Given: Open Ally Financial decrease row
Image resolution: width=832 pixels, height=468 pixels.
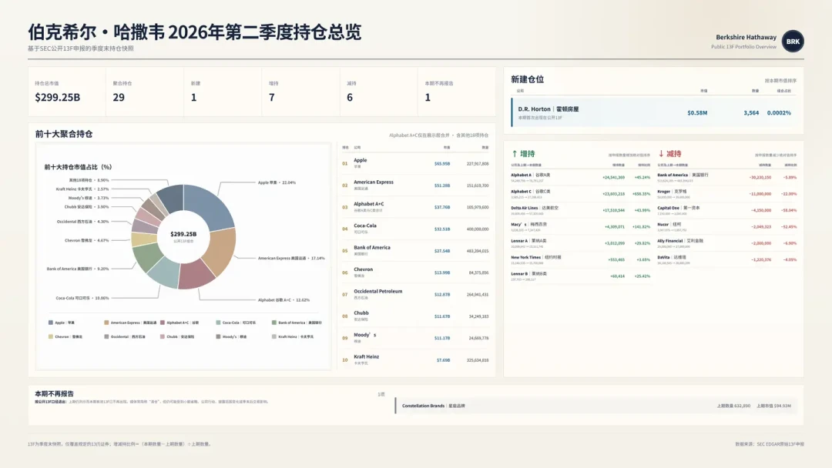Looking at the screenshot, I should click(x=727, y=242).
